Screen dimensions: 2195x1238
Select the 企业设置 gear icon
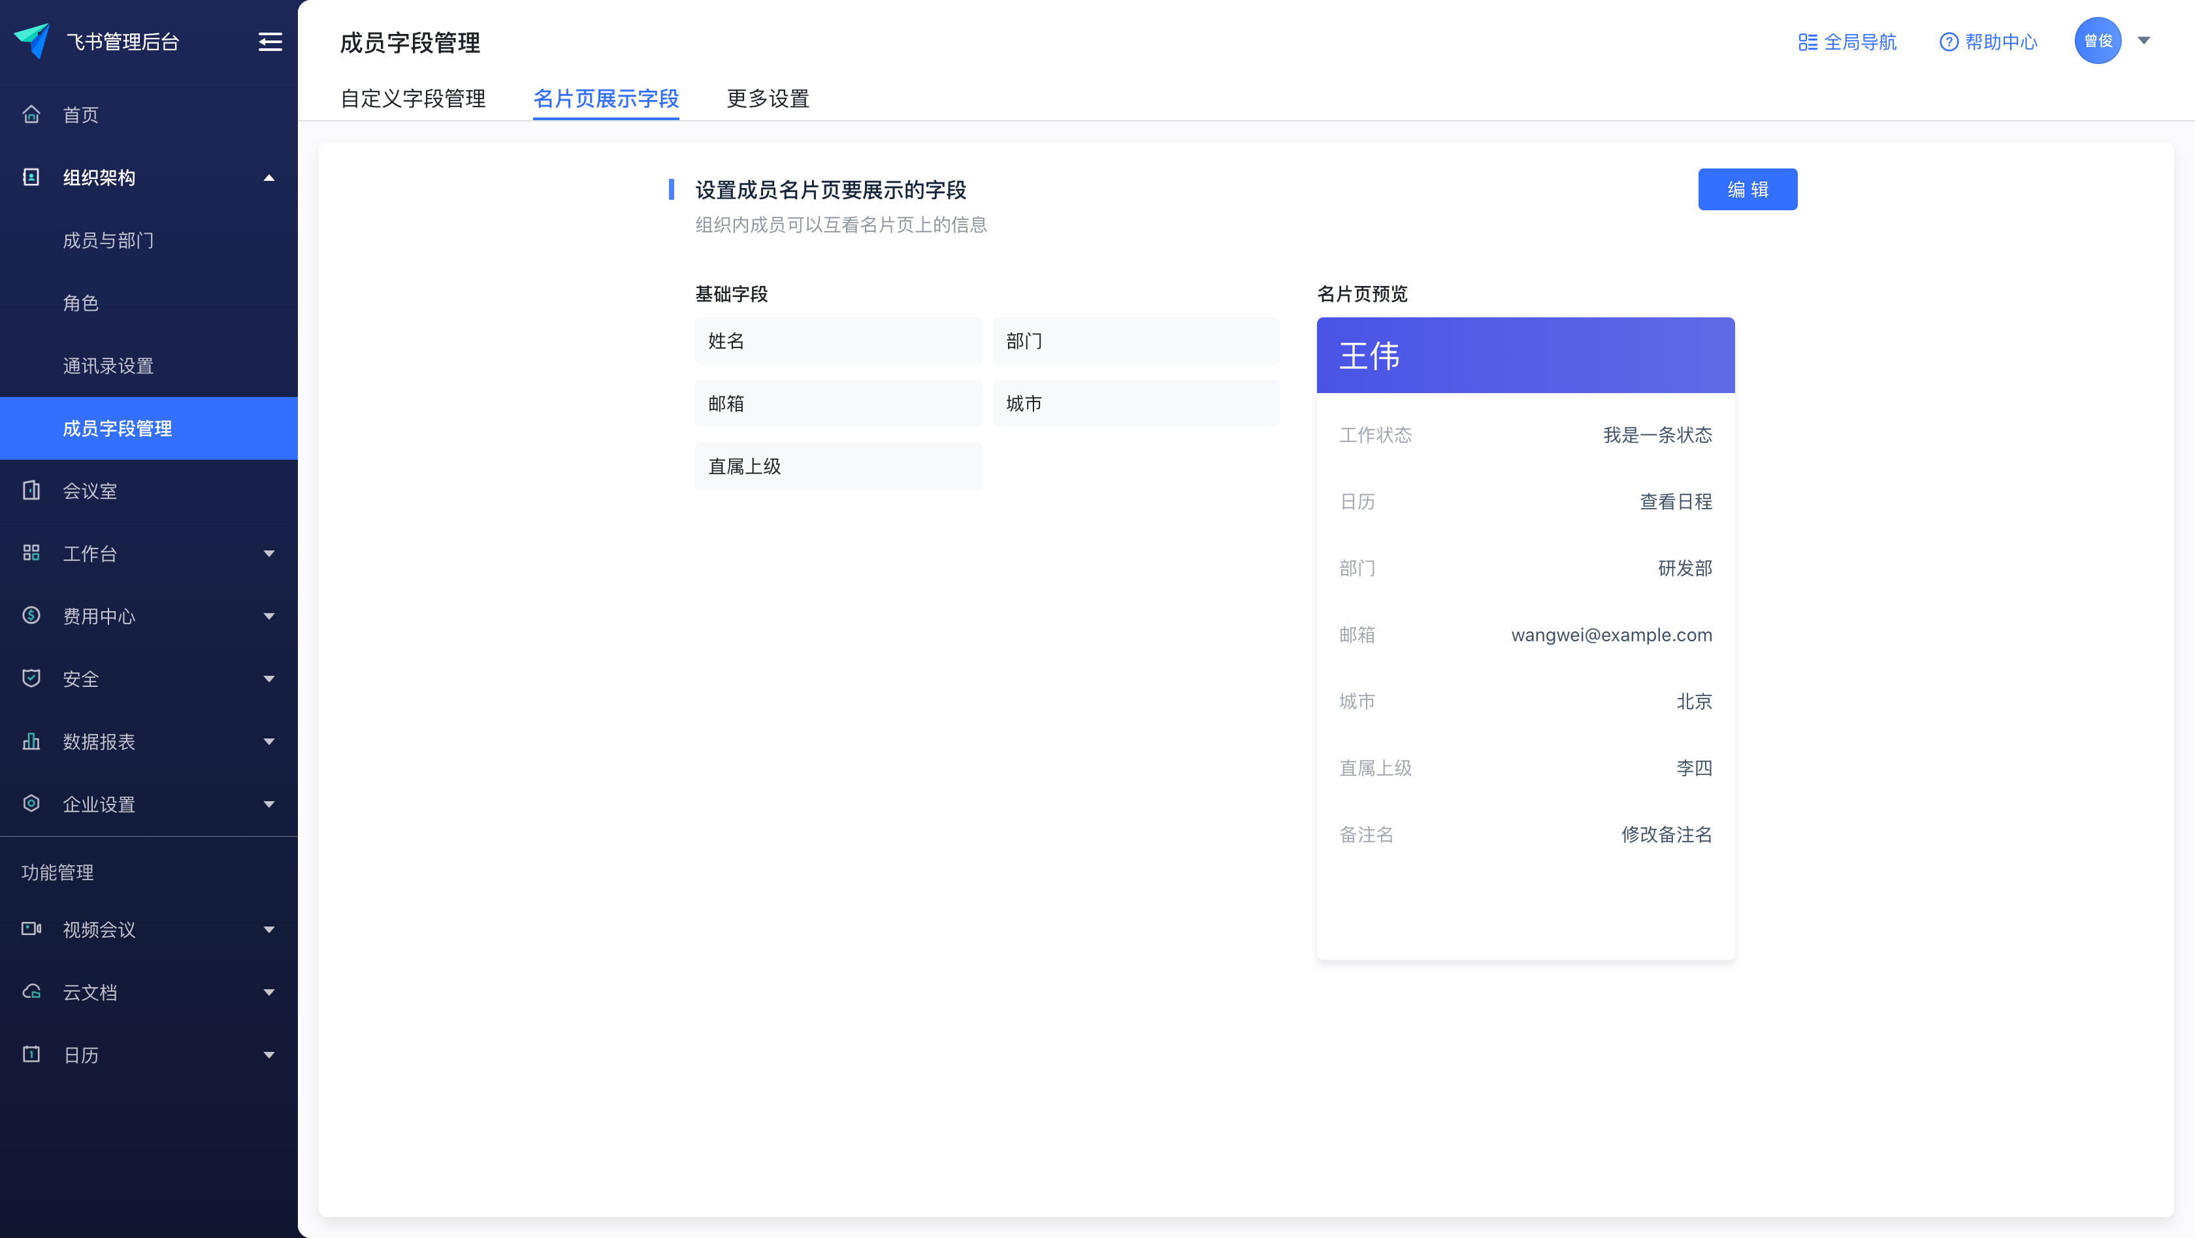point(31,804)
